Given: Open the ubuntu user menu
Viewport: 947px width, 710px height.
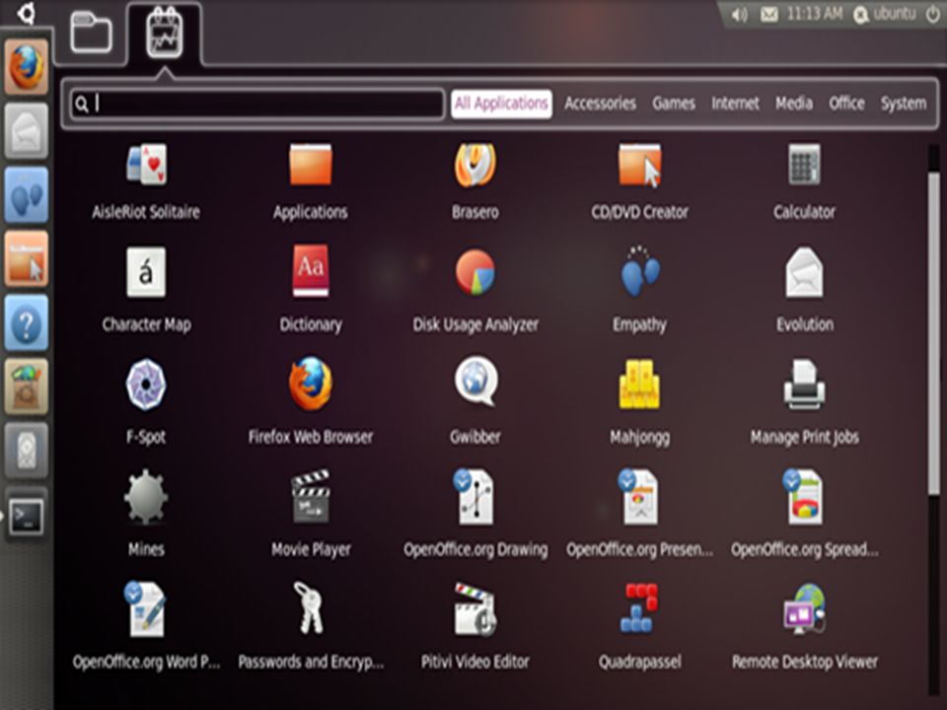Looking at the screenshot, I should [x=885, y=14].
